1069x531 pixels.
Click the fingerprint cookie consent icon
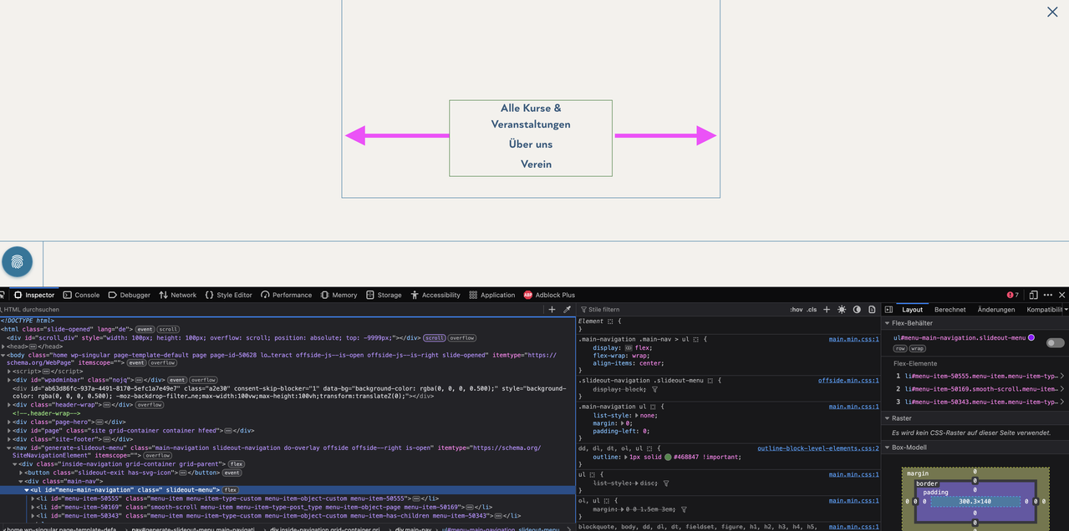pyautogui.click(x=17, y=261)
